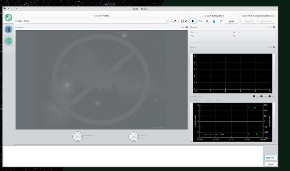Show next Focus graph with right arrow
Screen dimensions: 290x171
point(274,74)
